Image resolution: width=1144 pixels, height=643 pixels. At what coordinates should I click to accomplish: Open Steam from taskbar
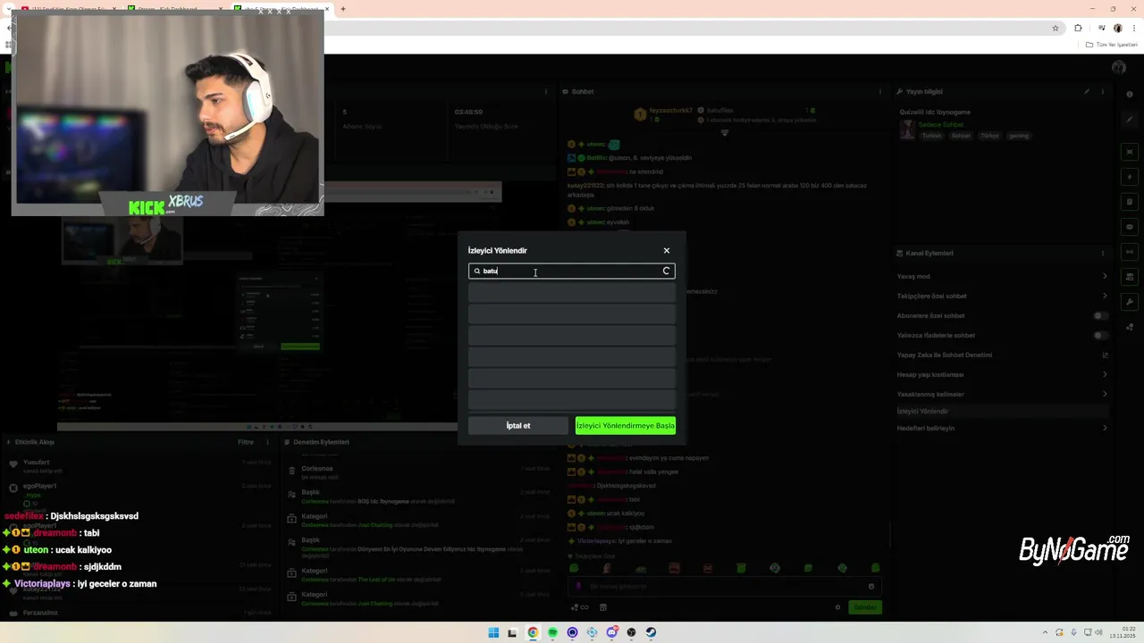[651, 633]
